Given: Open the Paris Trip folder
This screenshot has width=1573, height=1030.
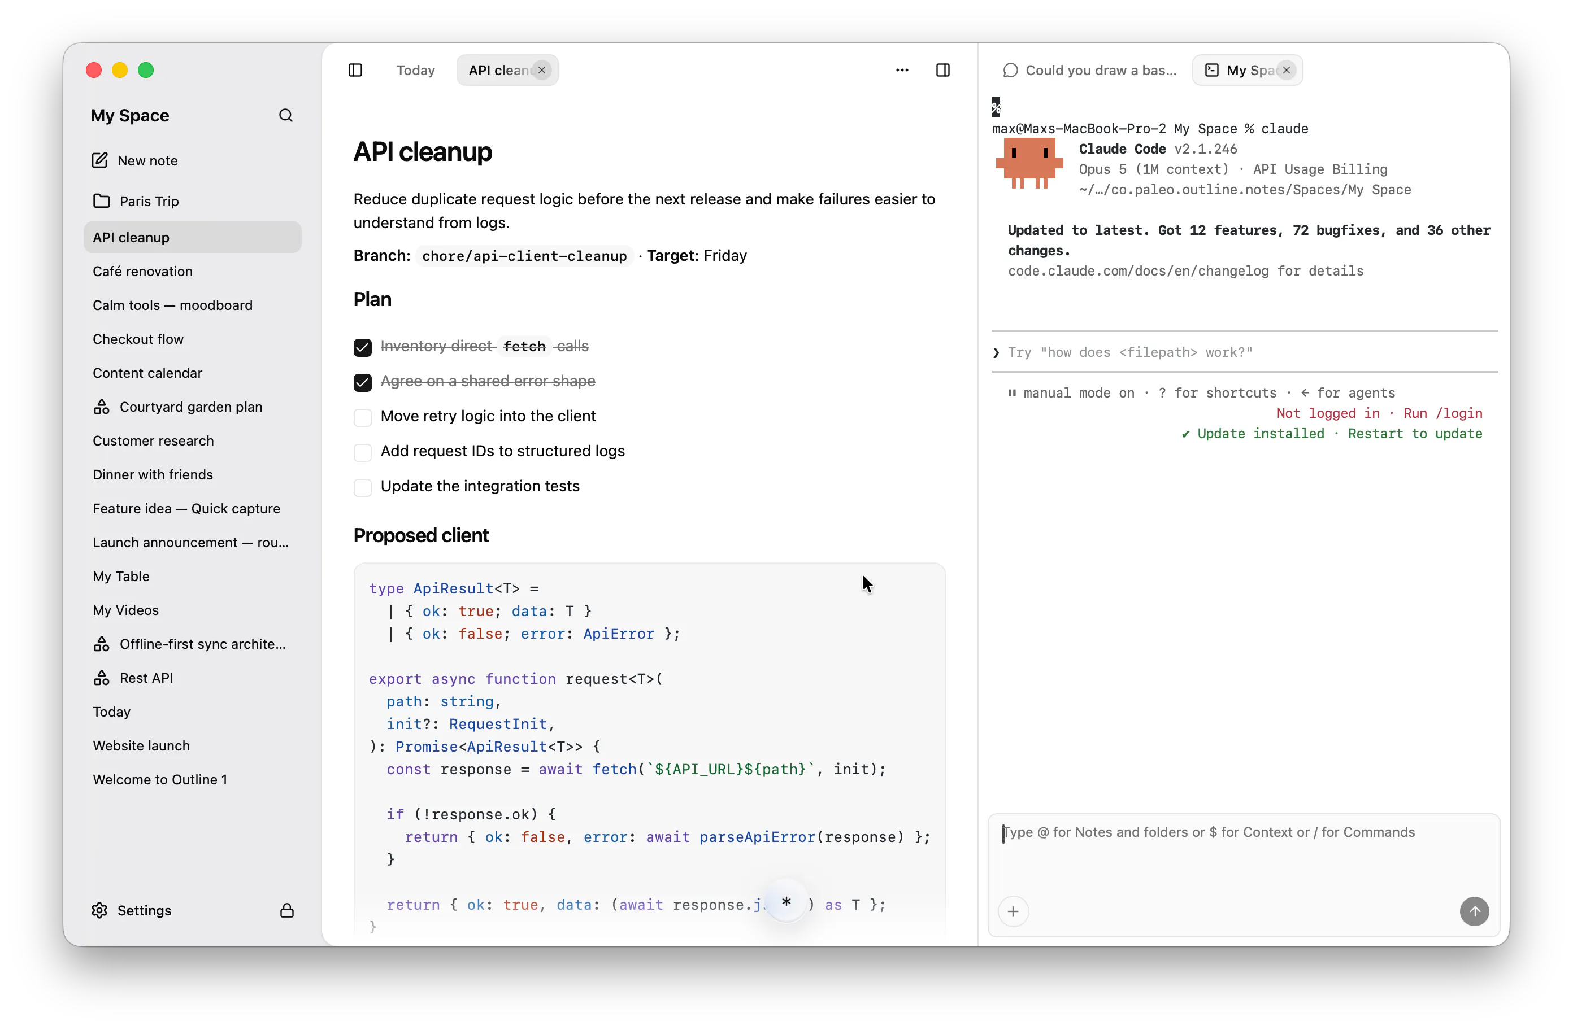Looking at the screenshot, I should pyautogui.click(x=192, y=201).
